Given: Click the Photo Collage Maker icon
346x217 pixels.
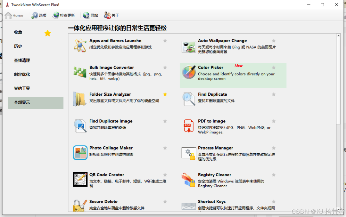Looking at the screenshot, I should pyautogui.click(x=80, y=153).
